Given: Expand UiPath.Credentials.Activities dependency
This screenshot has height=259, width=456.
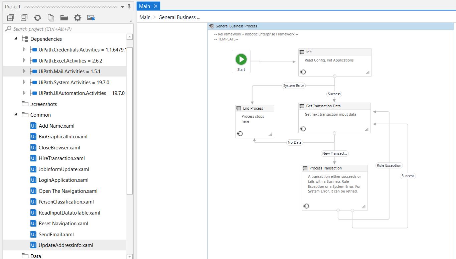Looking at the screenshot, I should (x=24, y=49).
